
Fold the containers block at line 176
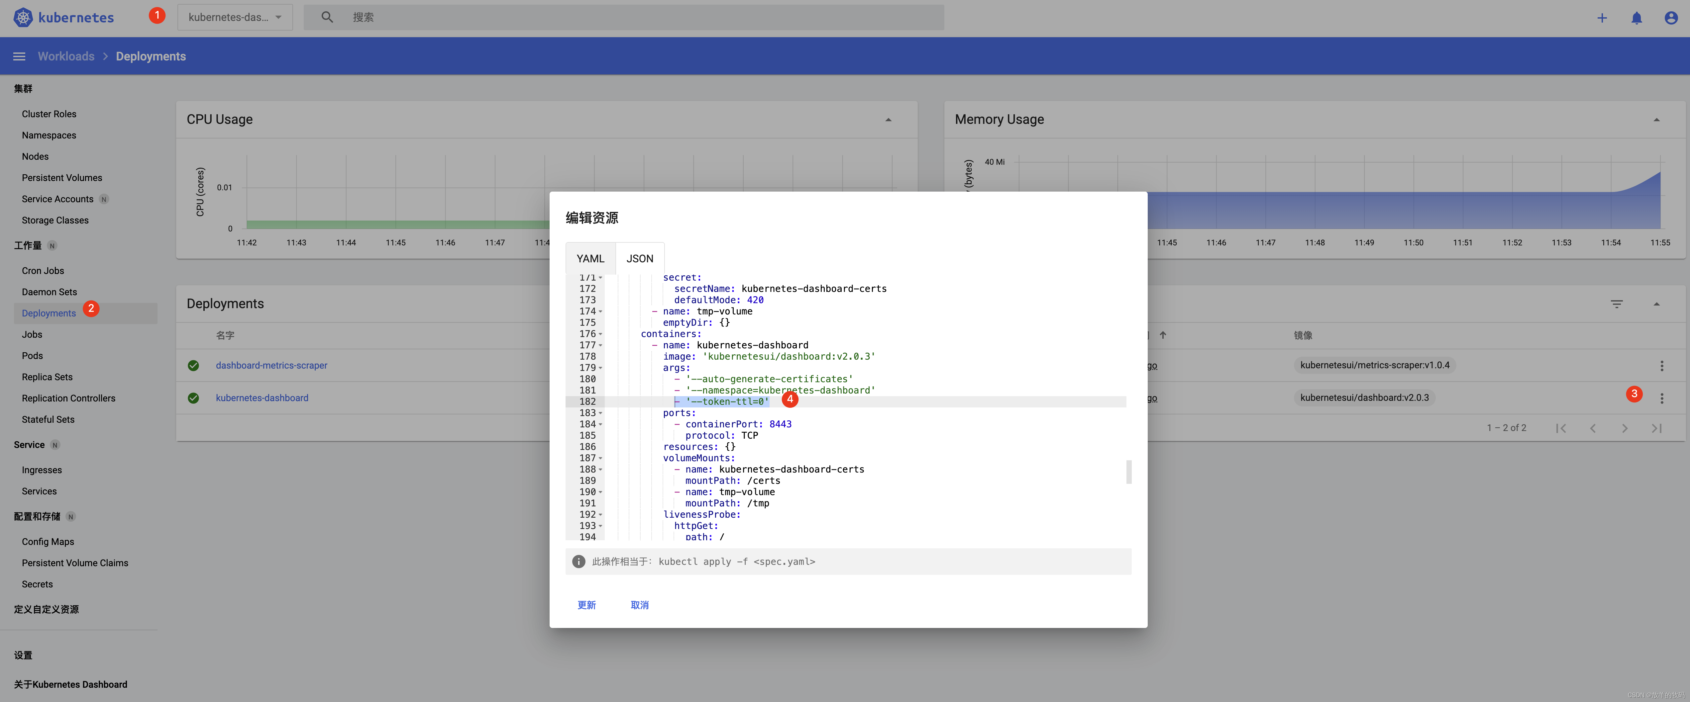[600, 334]
